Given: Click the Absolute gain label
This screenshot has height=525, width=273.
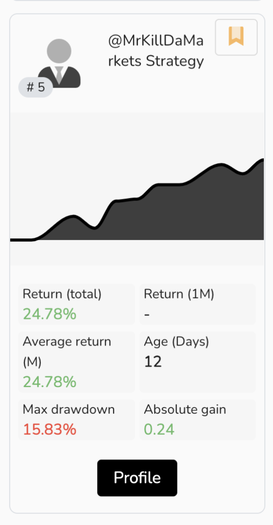Looking at the screenshot, I should pyautogui.click(x=185, y=410).
